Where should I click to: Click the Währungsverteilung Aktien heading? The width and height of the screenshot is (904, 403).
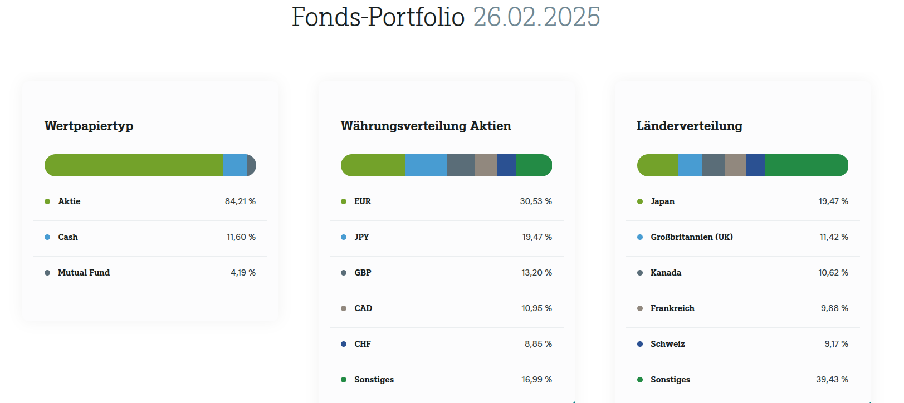426,126
